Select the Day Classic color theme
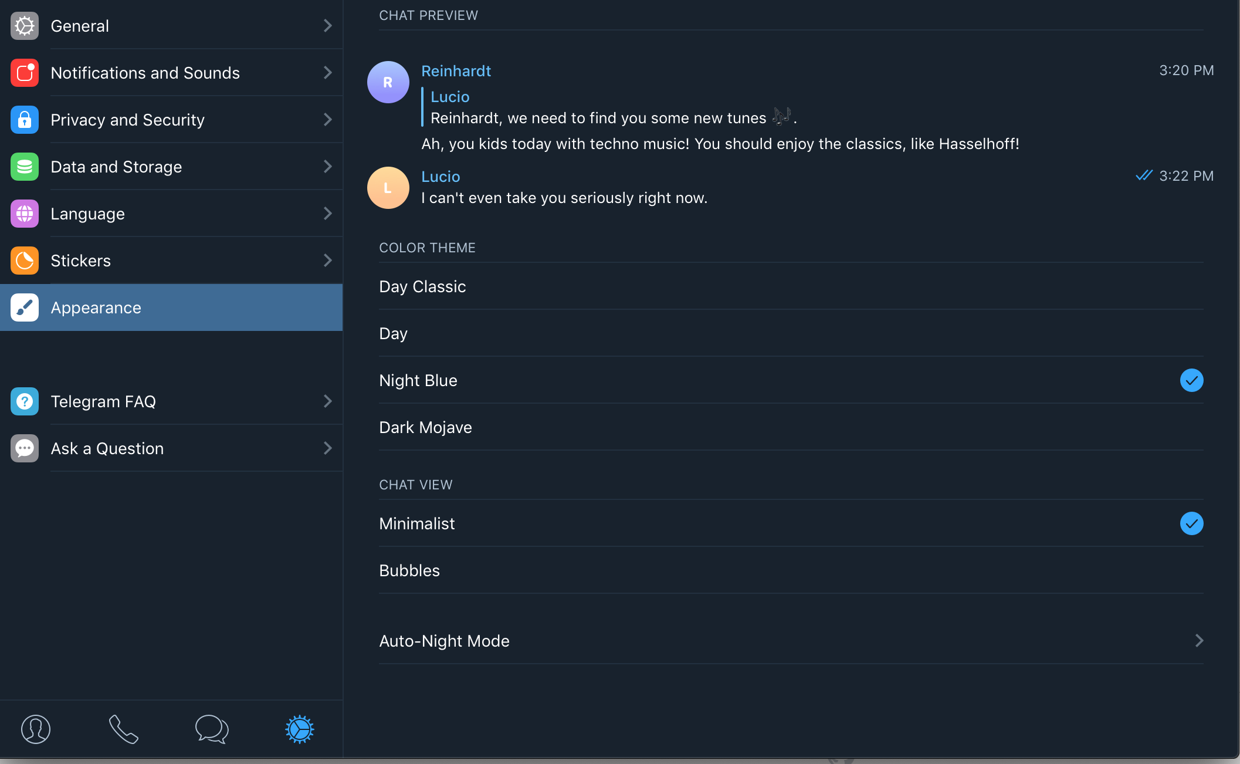Screen dimensions: 1240x764 click(x=422, y=286)
